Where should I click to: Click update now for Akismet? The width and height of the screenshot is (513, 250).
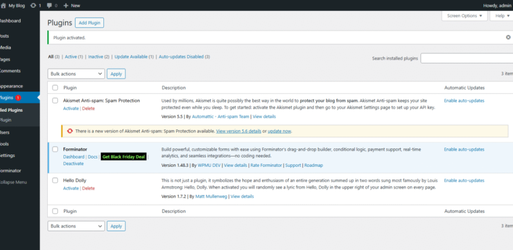click(280, 131)
